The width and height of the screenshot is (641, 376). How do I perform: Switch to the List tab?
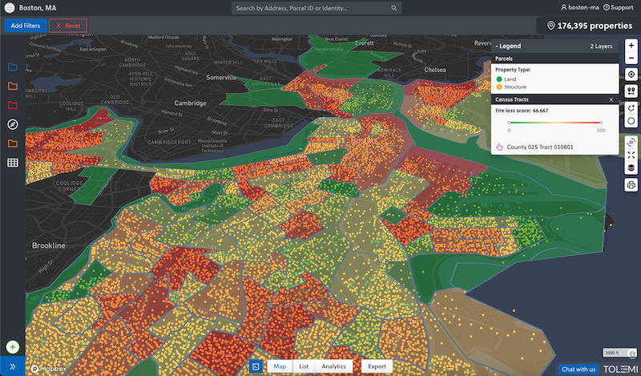coord(304,366)
